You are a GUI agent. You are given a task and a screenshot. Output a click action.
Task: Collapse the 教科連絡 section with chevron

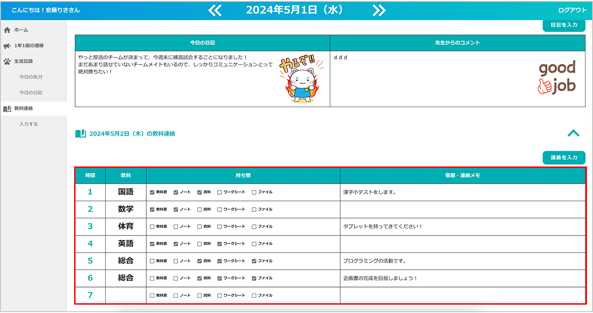pos(573,134)
